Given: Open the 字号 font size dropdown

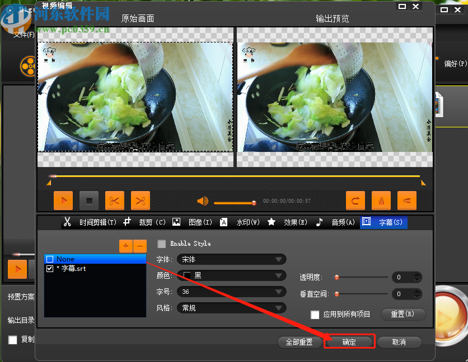Looking at the screenshot, I should coord(231,291).
